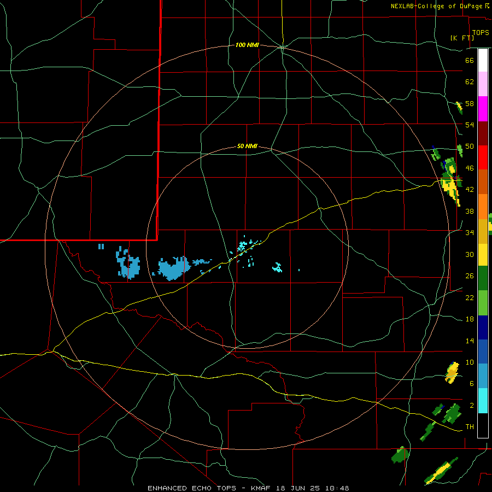Click the 6 legend scale value

point(472,383)
